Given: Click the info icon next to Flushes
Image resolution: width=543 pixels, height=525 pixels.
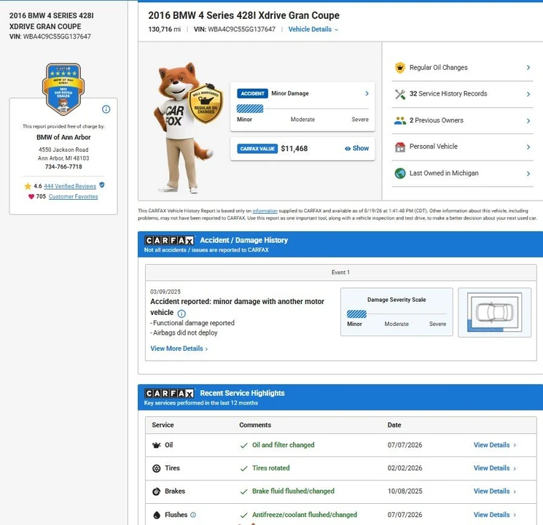Looking at the screenshot, I should coord(193,515).
